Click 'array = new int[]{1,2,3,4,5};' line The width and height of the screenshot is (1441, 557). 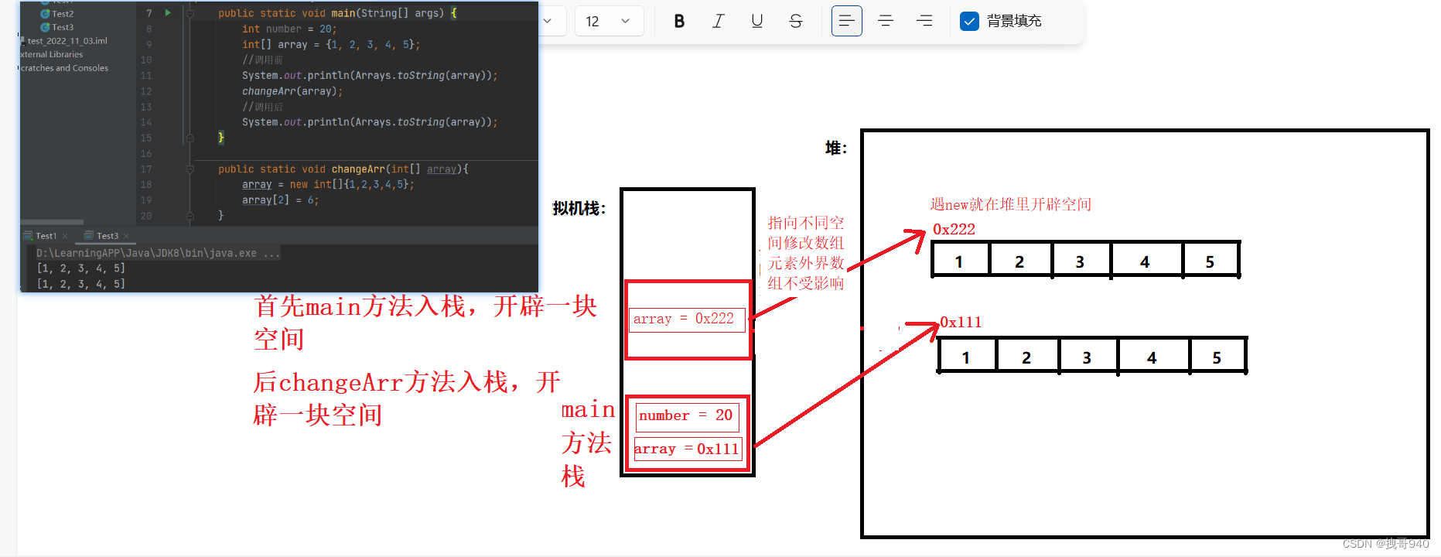[328, 184]
